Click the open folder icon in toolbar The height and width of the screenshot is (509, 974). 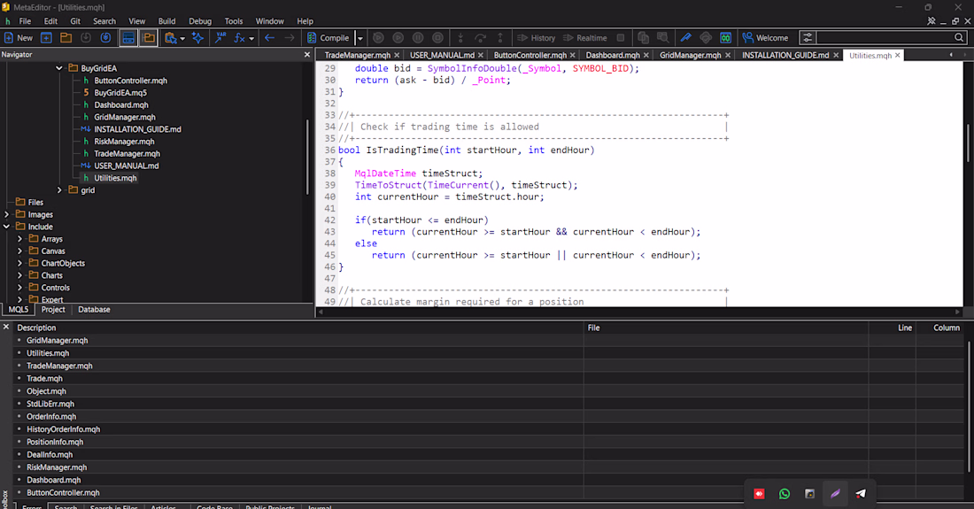[x=66, y=38]
